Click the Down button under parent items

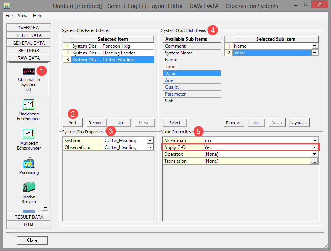click(x=144, y=123)
